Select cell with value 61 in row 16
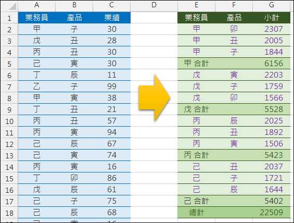 112,190
